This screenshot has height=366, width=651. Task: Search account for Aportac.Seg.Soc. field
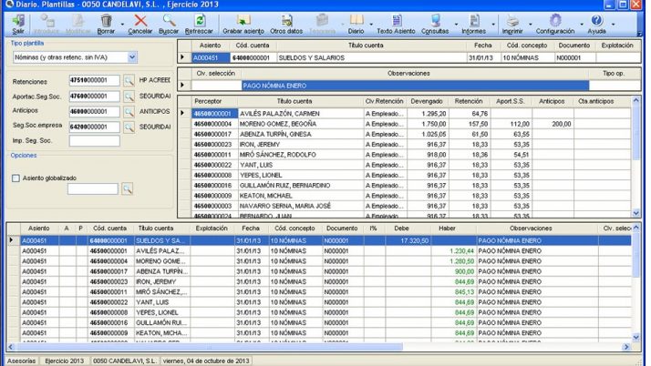(x=129, y=97)
